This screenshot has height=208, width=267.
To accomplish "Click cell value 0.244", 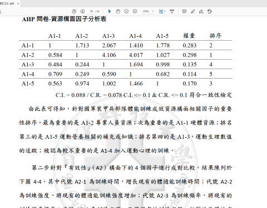I will pos(82,65).
